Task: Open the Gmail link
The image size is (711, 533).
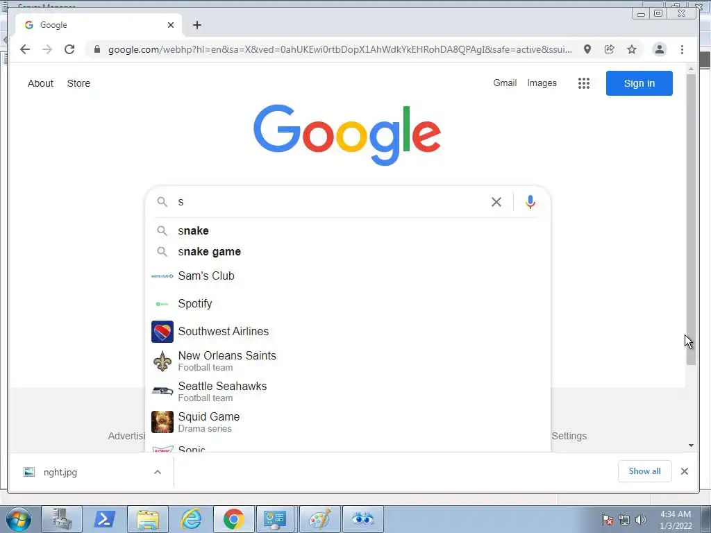Action: (505, 83)
